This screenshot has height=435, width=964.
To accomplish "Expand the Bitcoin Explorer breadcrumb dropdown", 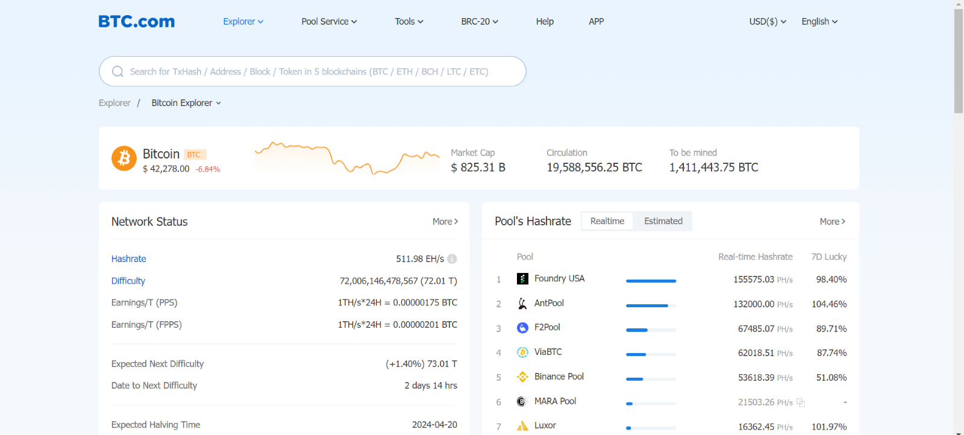I will click(x=186, y=103).
